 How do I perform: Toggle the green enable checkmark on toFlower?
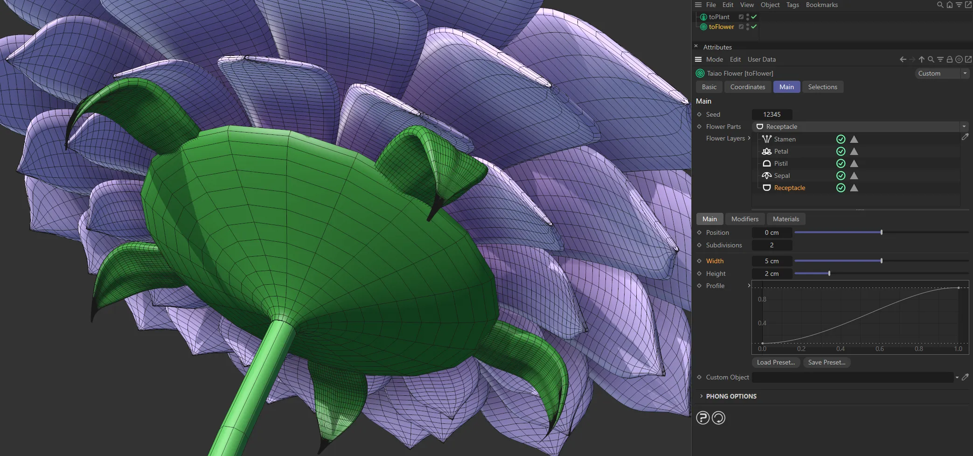[x=753, y=27]
